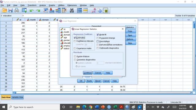Open Microsoft Edge from the taskbar

[85, 107]
